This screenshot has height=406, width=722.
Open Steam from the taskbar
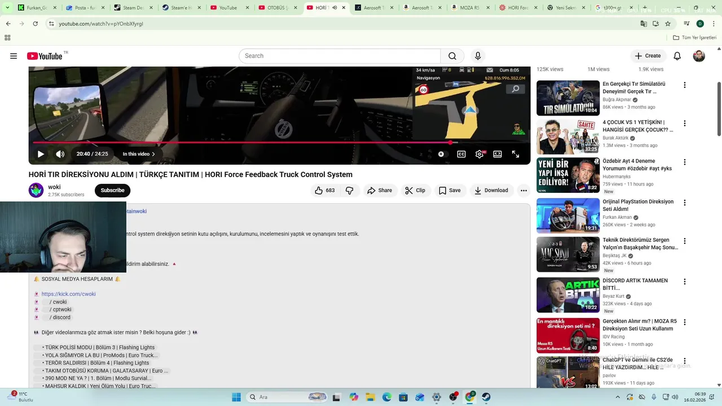[486, 397]
